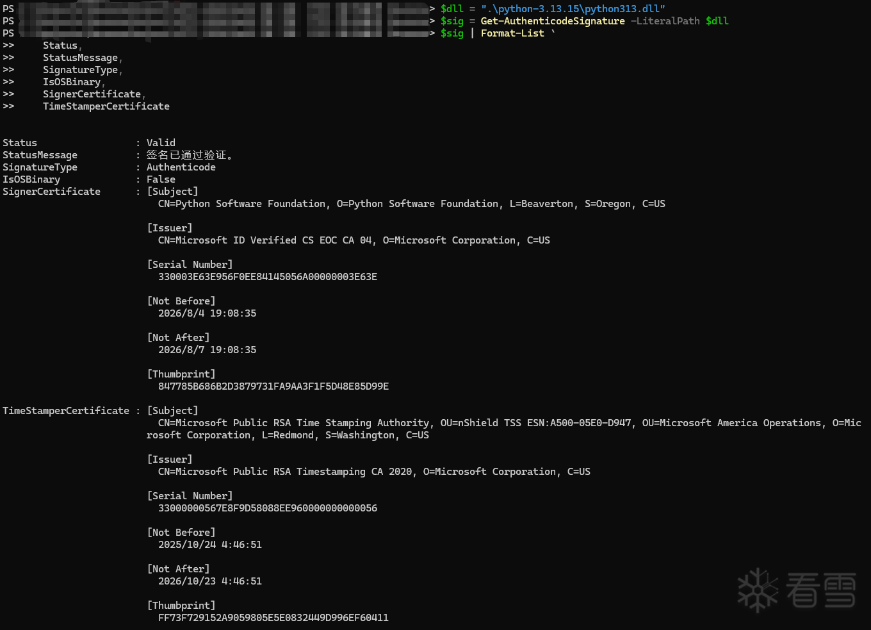
Task: Click the Microsoft Public RSA Time Stamping Authority subject line
Action: click(510, 423)
